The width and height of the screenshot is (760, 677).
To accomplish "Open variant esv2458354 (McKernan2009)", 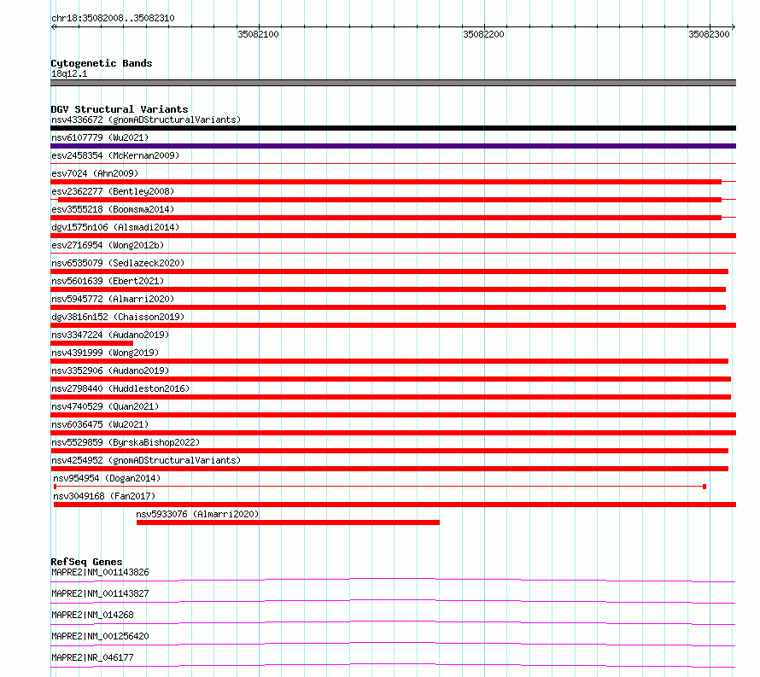I will click(115, 155).
